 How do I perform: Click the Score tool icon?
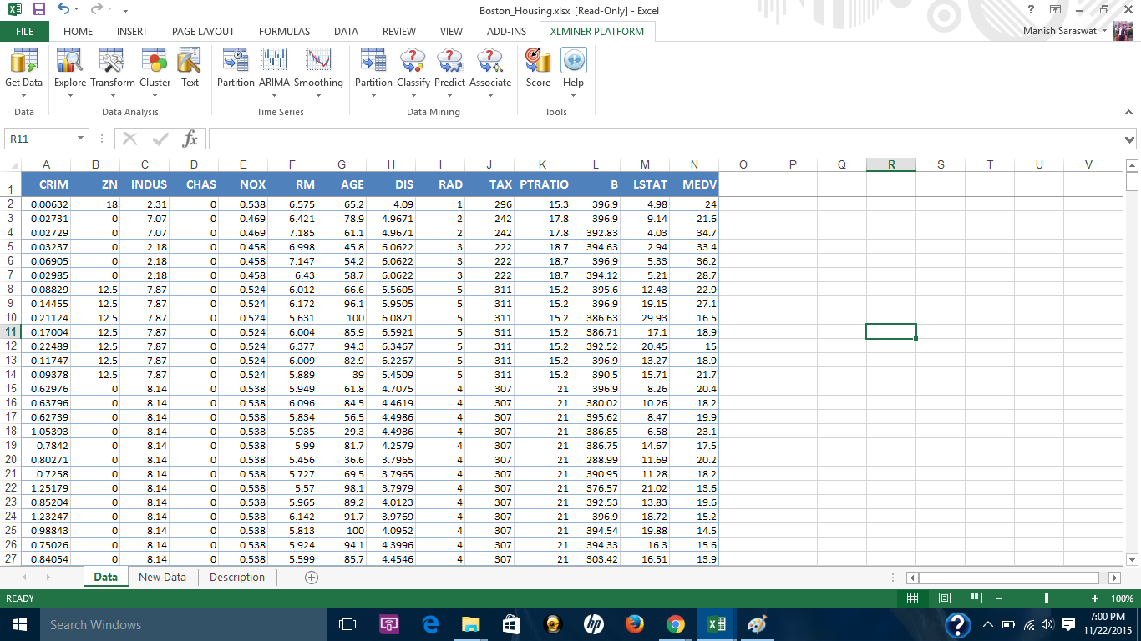coord(538,62)
